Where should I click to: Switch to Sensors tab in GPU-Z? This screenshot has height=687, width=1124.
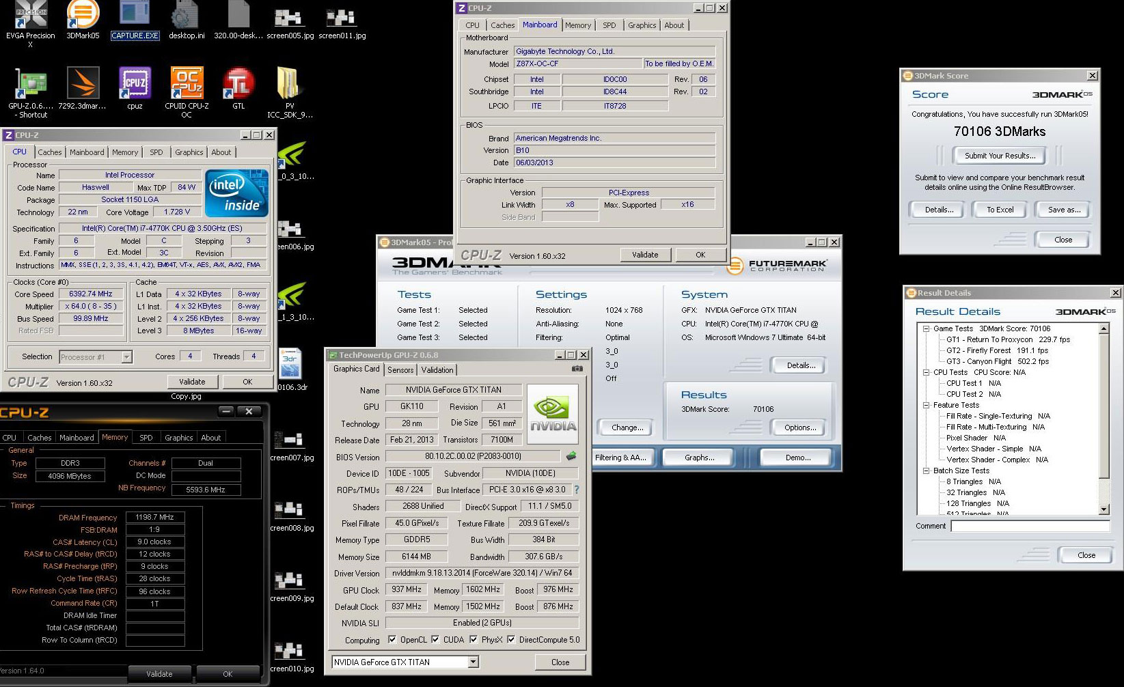400,369
